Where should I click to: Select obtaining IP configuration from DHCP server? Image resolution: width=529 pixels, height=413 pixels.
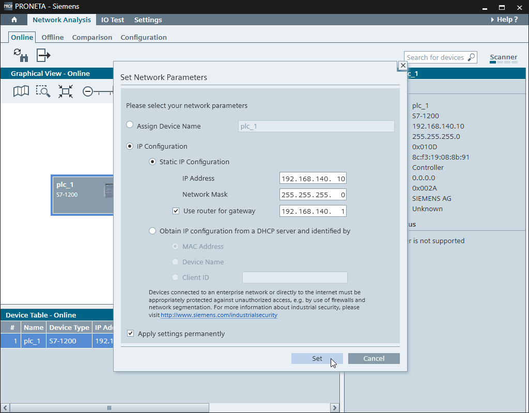coord(152,231)
